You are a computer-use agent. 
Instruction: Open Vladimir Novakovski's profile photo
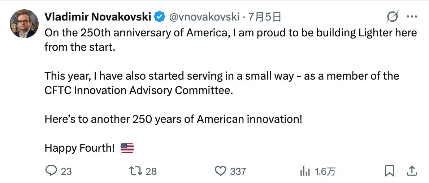coord(24,24)
